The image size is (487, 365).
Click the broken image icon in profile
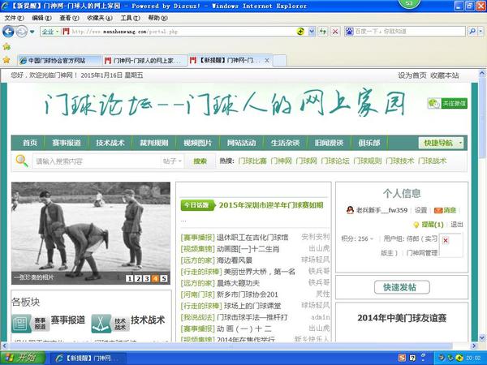pos(446,241)
